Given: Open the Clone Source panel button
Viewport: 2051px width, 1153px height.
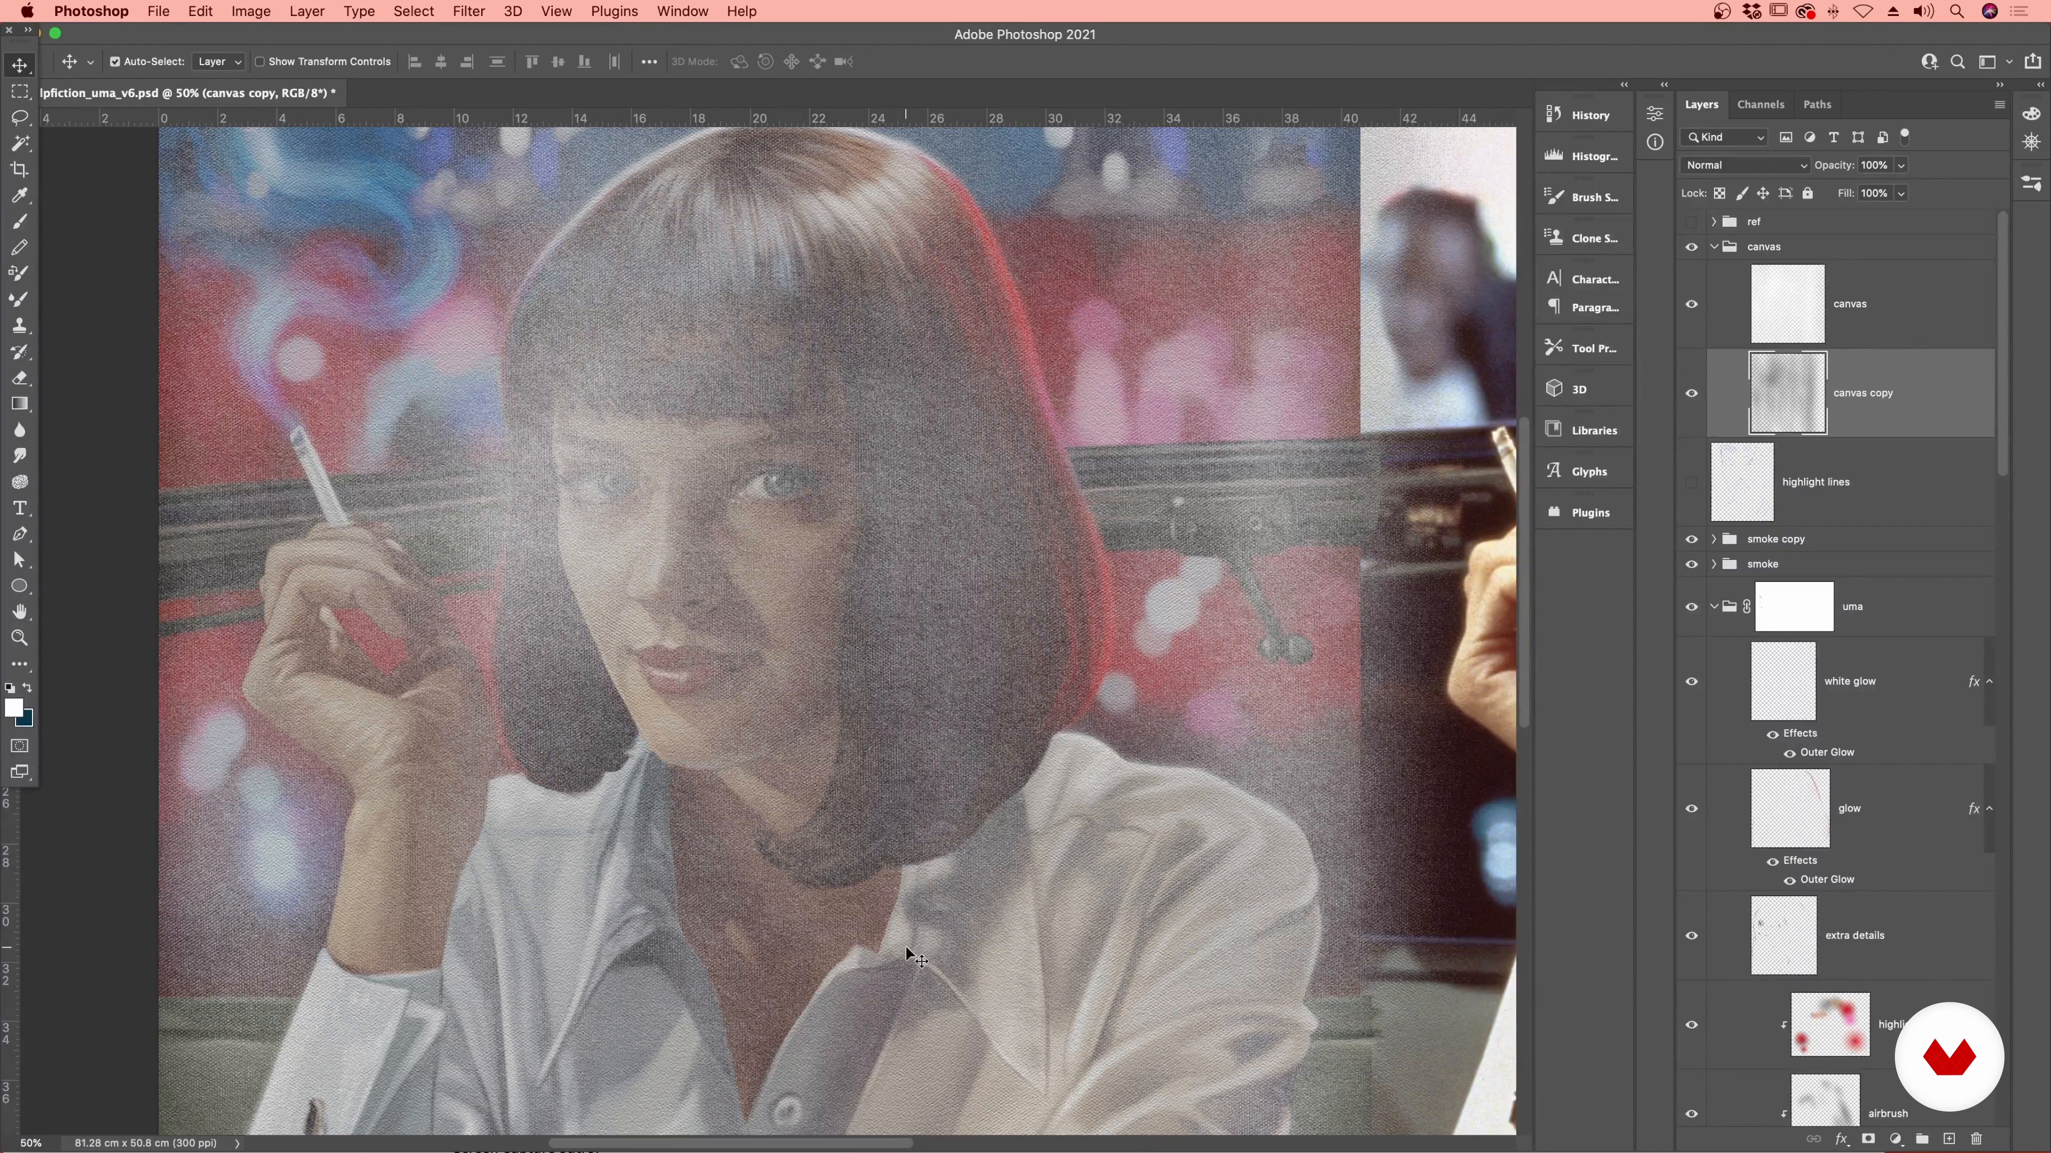Looking at the screenshot, I should tap(1584, 238).
